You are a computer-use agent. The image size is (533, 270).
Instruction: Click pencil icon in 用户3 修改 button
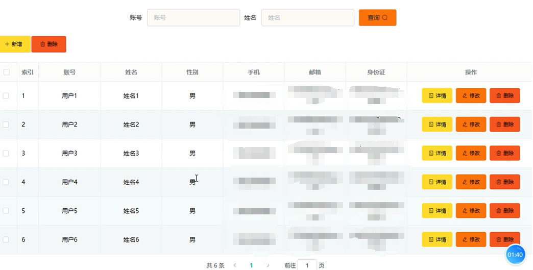(x=465, y=153)
